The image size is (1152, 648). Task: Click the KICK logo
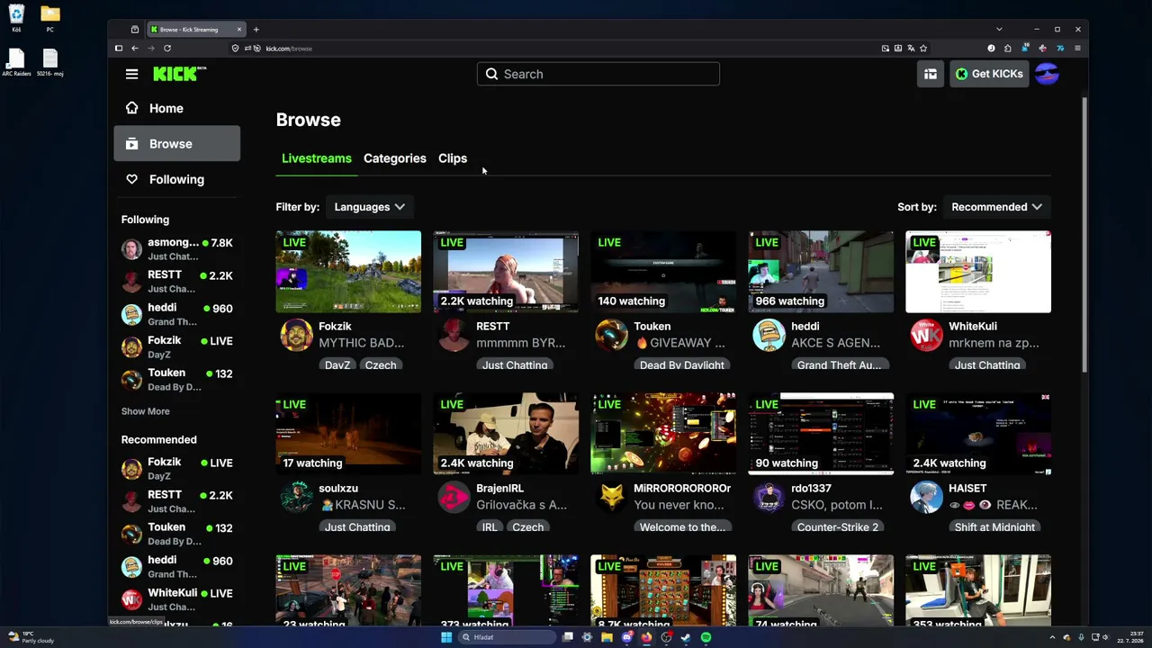(x=179, y=74)
